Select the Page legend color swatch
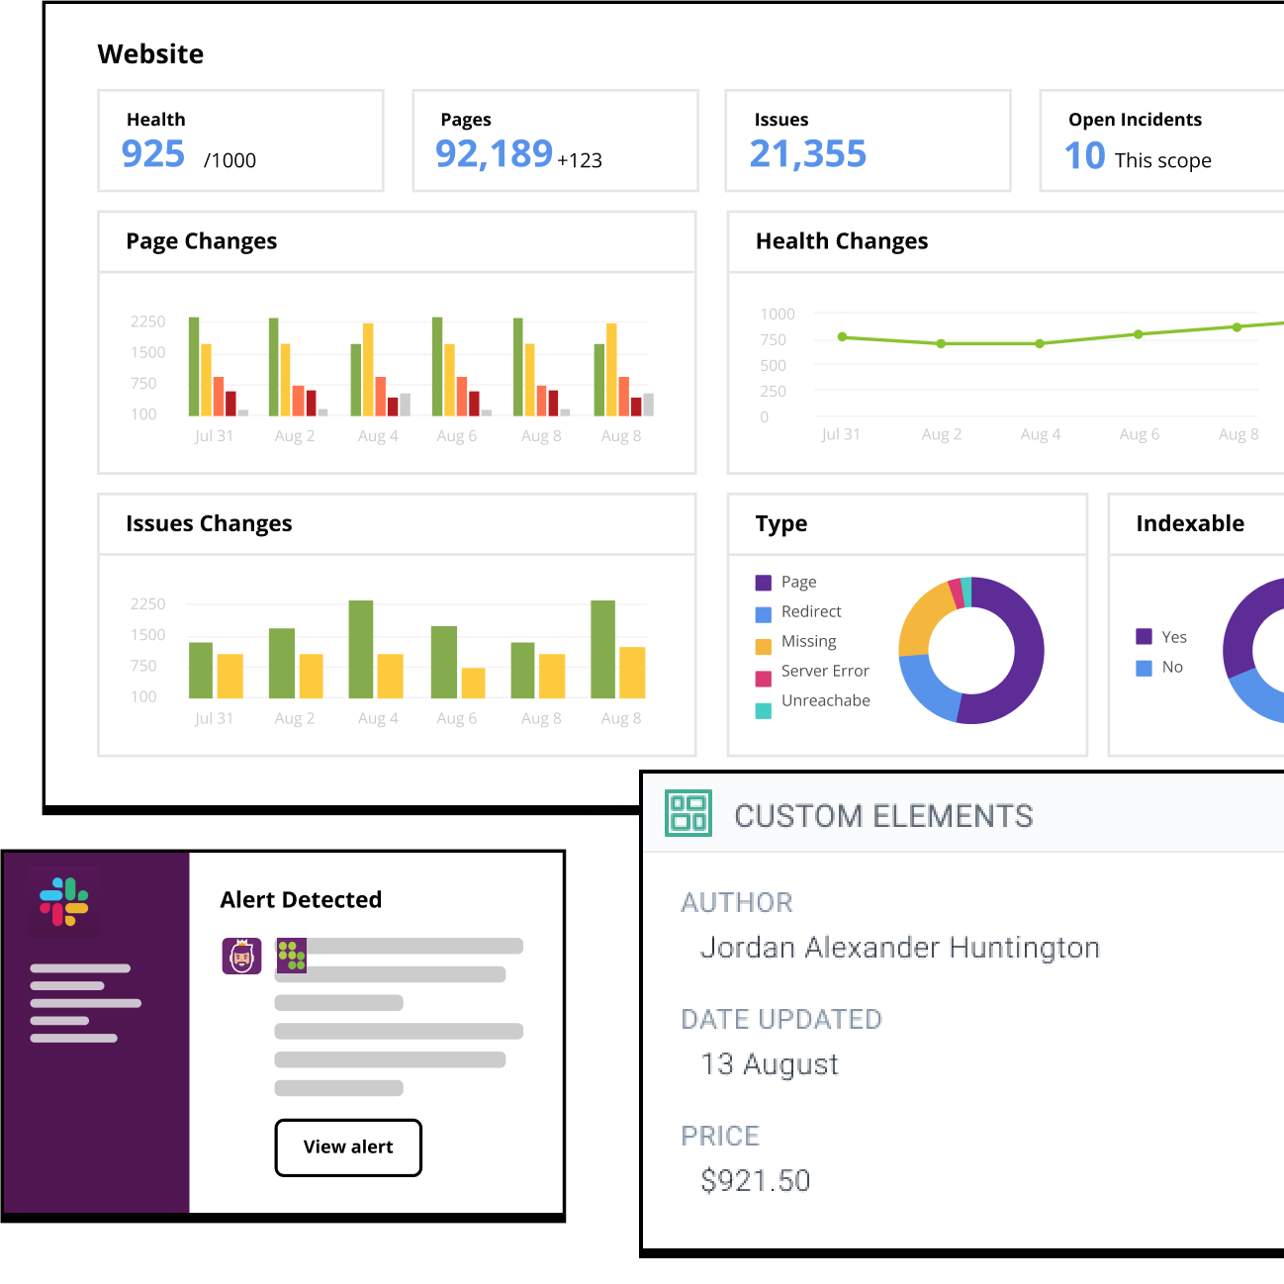Image resolution: width=1284 pixels, height=1284 pixels. 764,583
